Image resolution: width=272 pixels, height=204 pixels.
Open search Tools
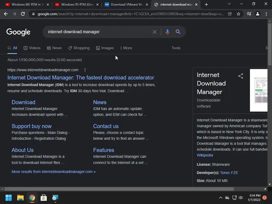pyautogui.click(x=176, y=48)
